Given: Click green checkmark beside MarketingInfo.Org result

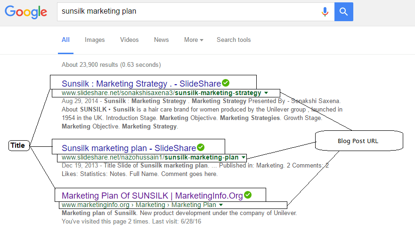Looking at the screenshot, I should pyautogui.click(x=248, y=195).
